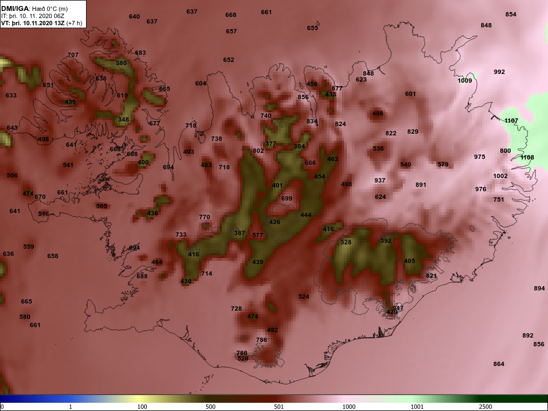
Task: Select the map value '891'
Action: click(421, 185)
